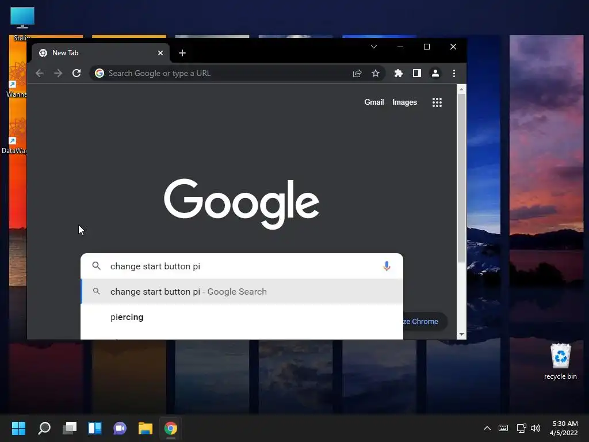The height and width of the screenshot is (442, 589).
Task: Open the Images link
Action: pyautogui.click(x=404, y=102)
